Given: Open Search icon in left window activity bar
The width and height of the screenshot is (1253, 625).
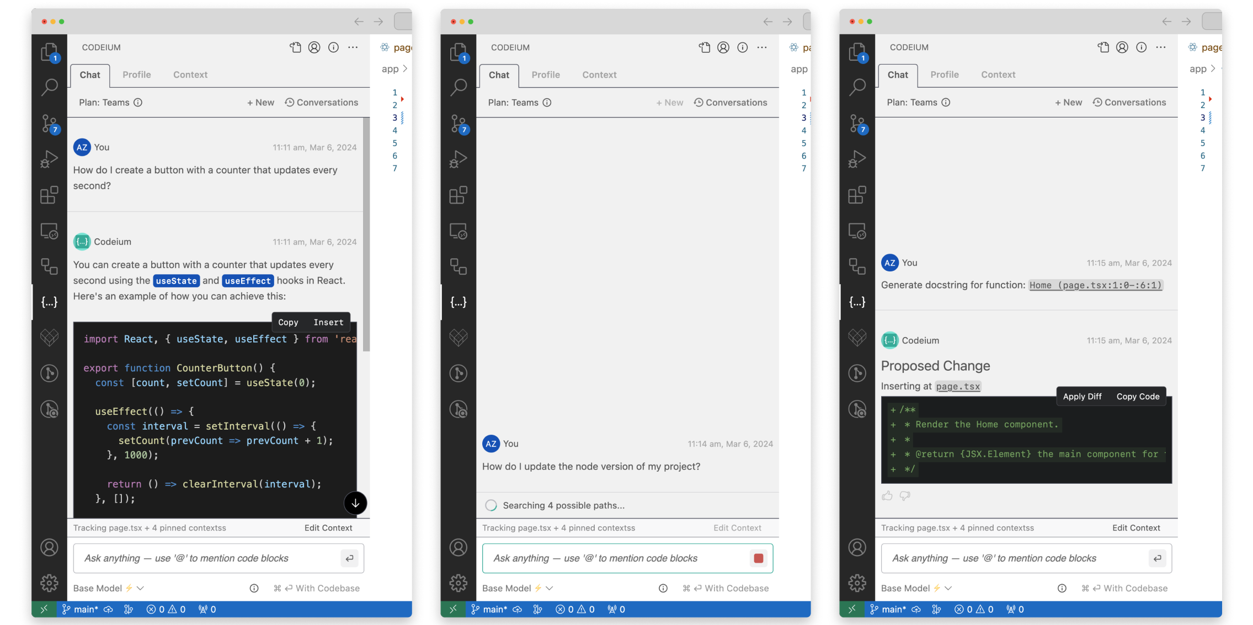Looking at the screenshot, I should [50, 87].
